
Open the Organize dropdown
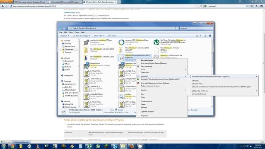pos(65,36)
